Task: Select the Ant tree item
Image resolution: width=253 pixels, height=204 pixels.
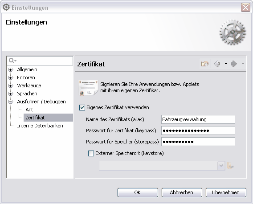Action: tap(29, 110)
